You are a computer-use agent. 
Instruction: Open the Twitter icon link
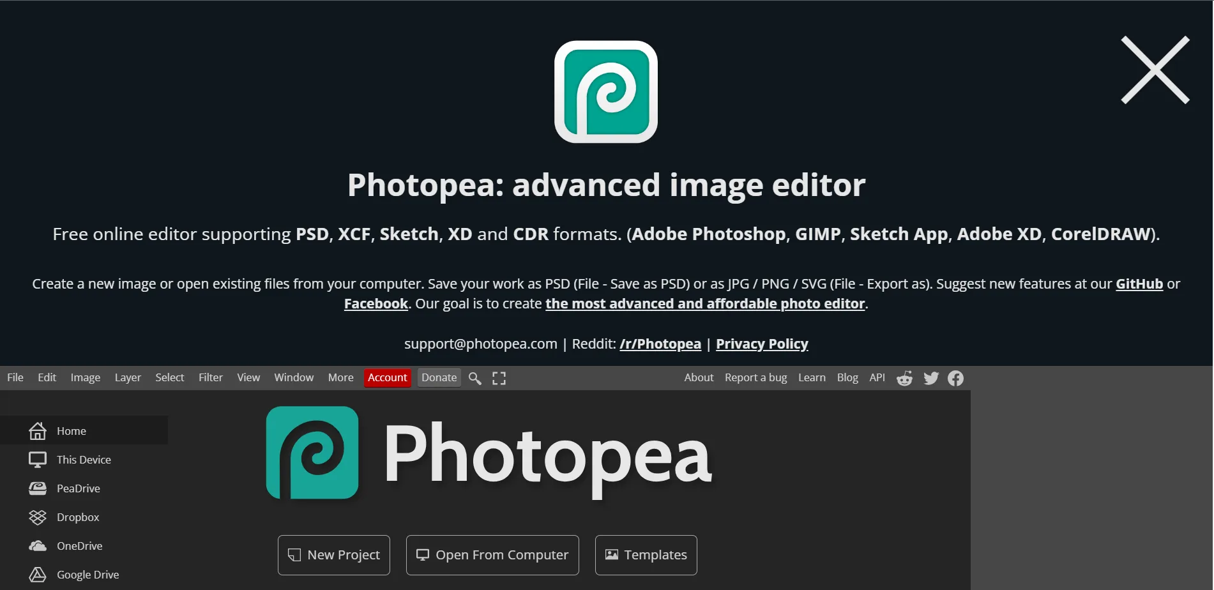[x=931, y=378]
